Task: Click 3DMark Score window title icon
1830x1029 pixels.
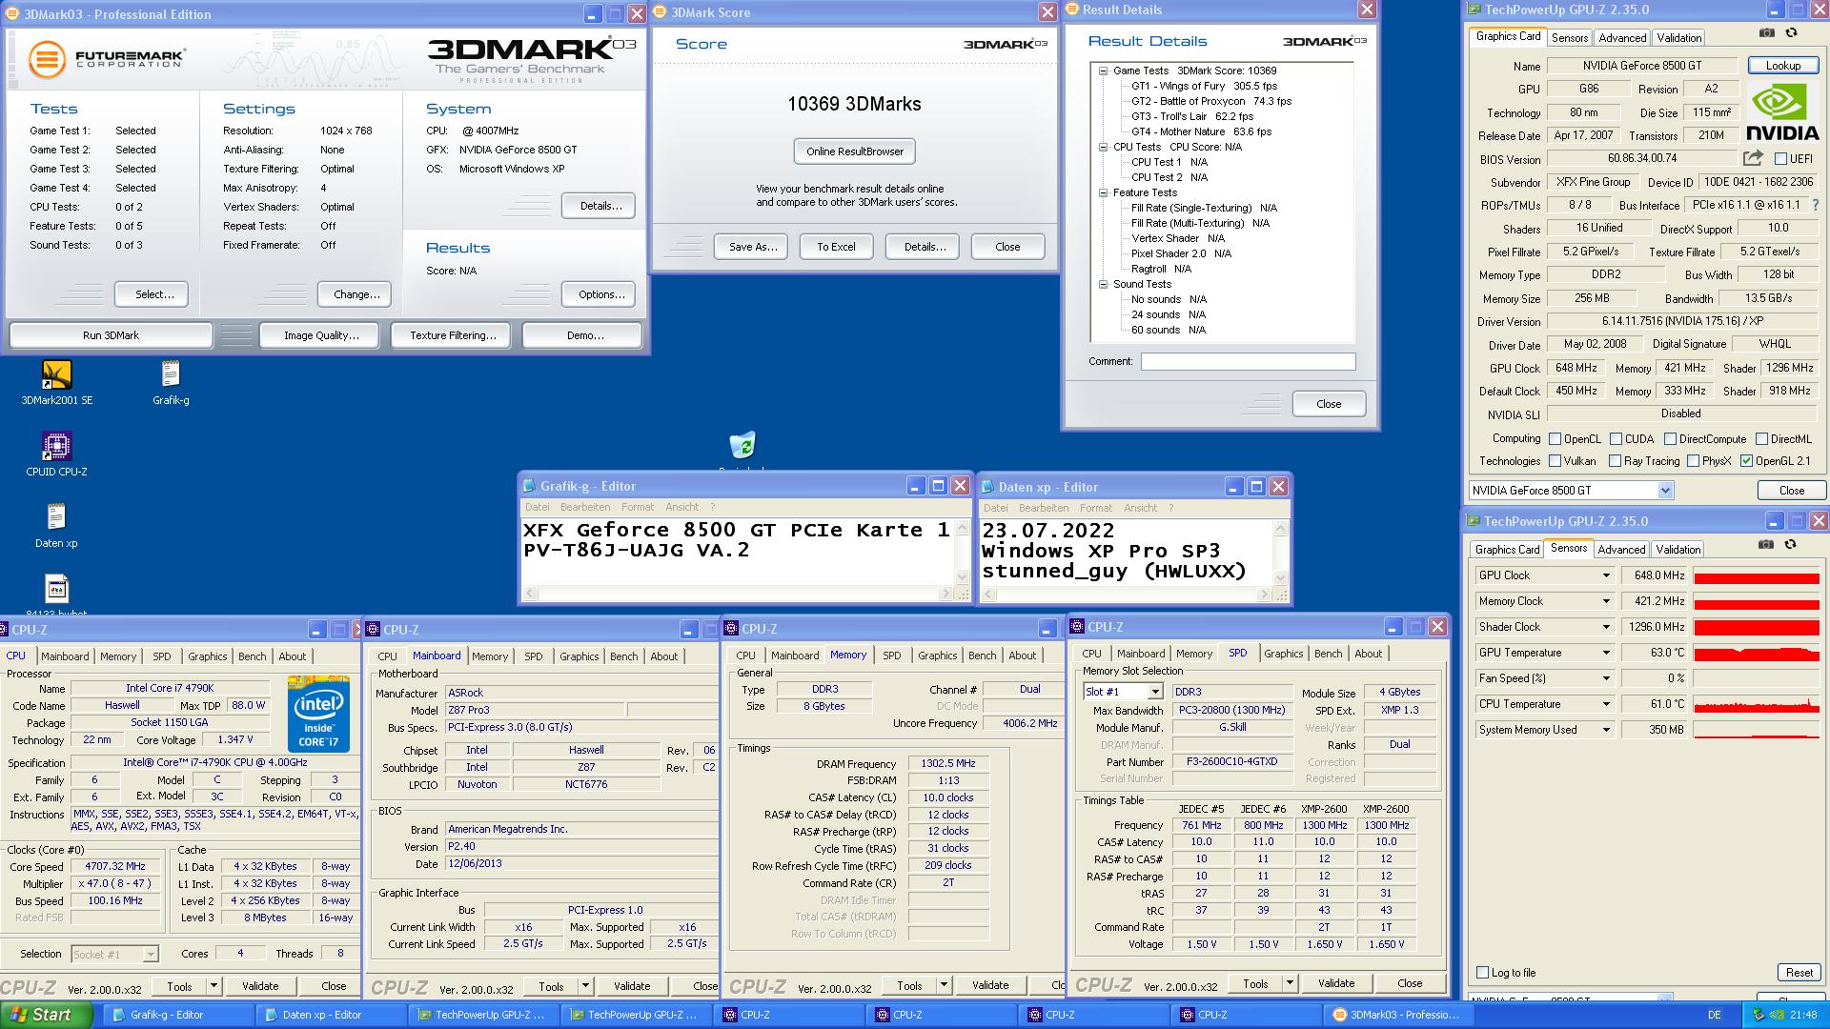Action: click(x=661, y=12)
